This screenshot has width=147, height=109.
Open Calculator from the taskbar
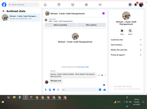click(x=20, y=97)
